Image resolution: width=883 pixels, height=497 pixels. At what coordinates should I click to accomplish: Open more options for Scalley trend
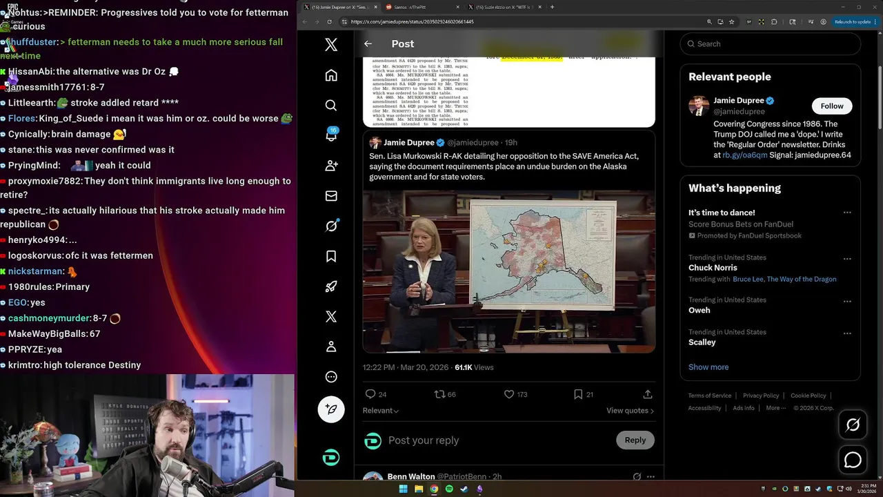[847, 333]
